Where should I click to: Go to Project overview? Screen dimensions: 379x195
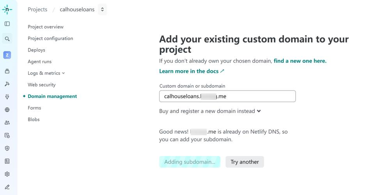[46, 27]
